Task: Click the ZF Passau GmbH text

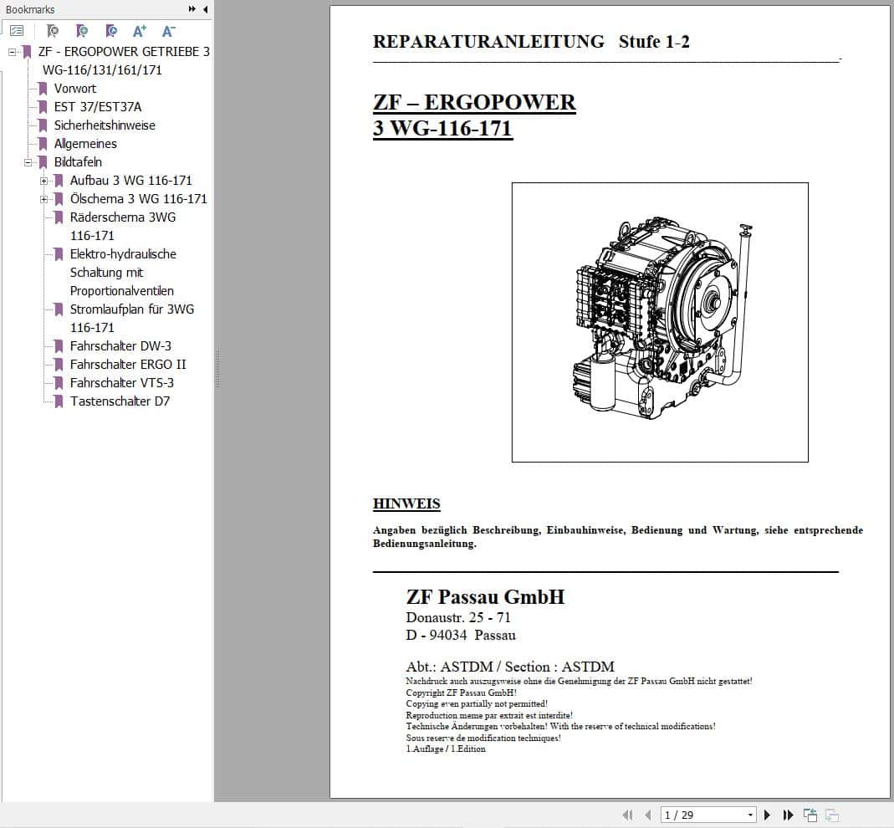Action: (485, 597)
